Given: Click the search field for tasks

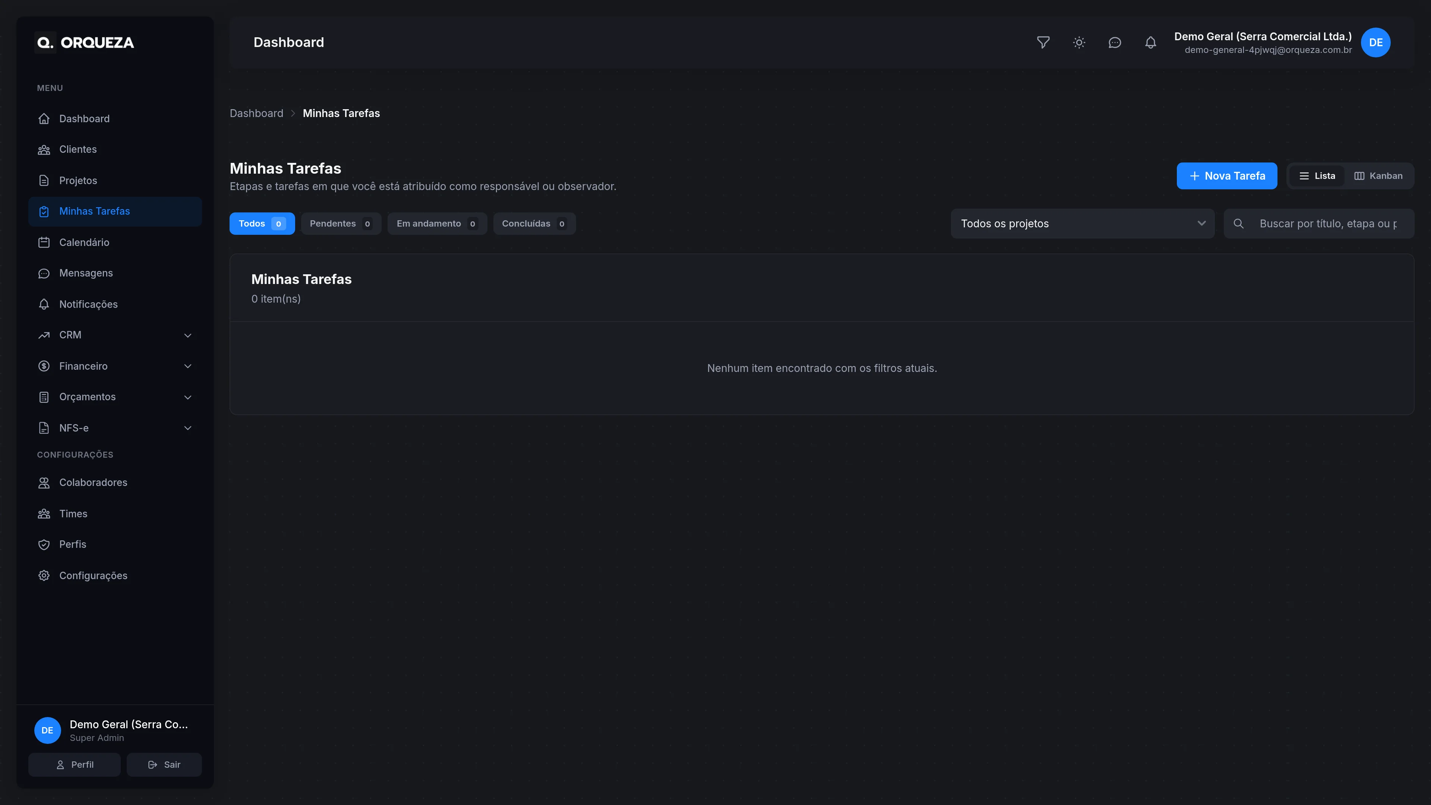Looking at the screenshot, I should point(1319,224).
